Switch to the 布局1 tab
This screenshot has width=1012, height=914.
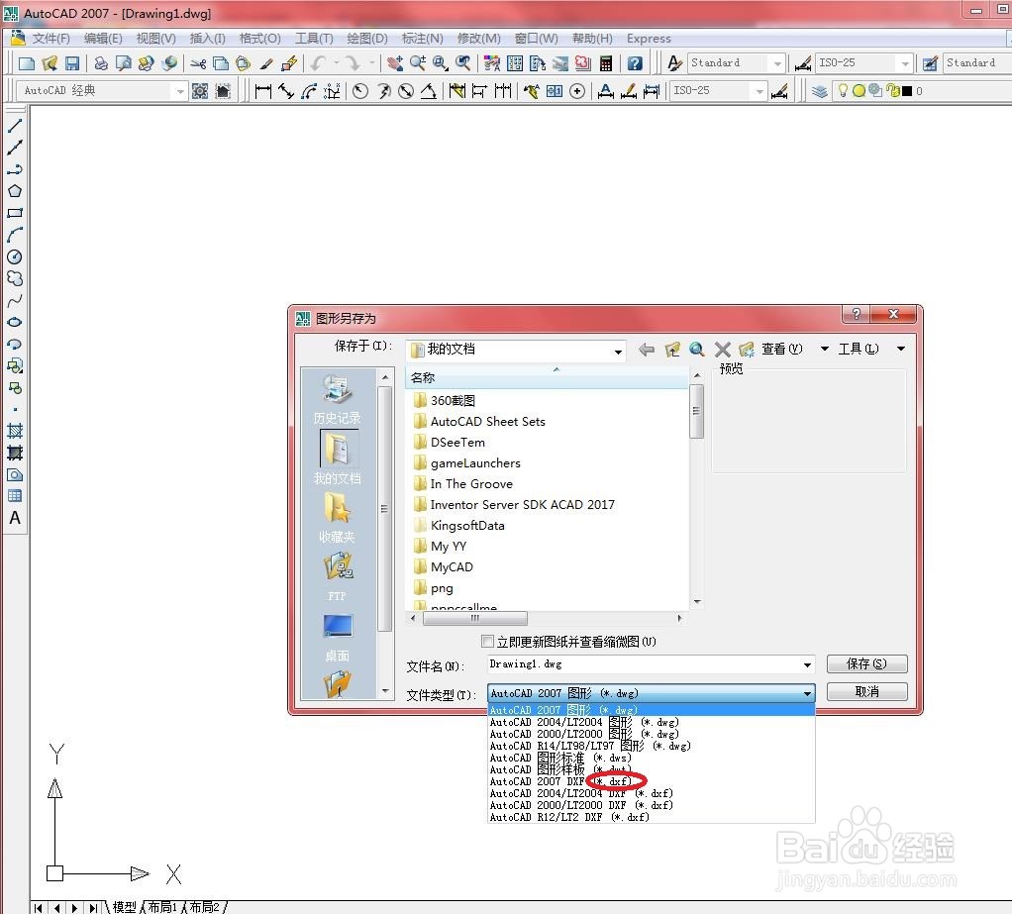pyautogui.click(x=162, y=907)
